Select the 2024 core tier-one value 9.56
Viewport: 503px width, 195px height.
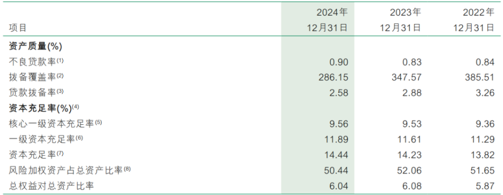tap(339, 124)
